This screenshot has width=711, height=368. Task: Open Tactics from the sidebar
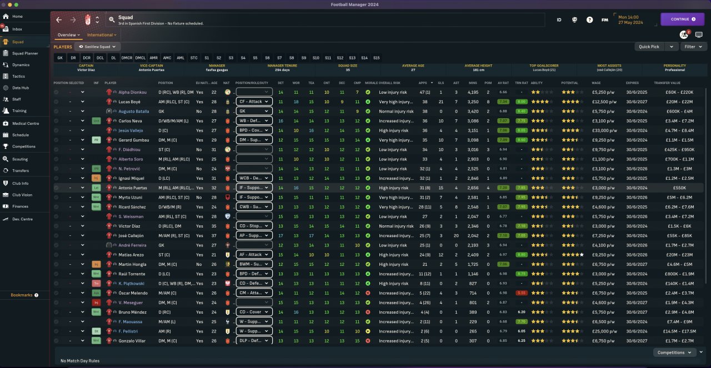18,77
